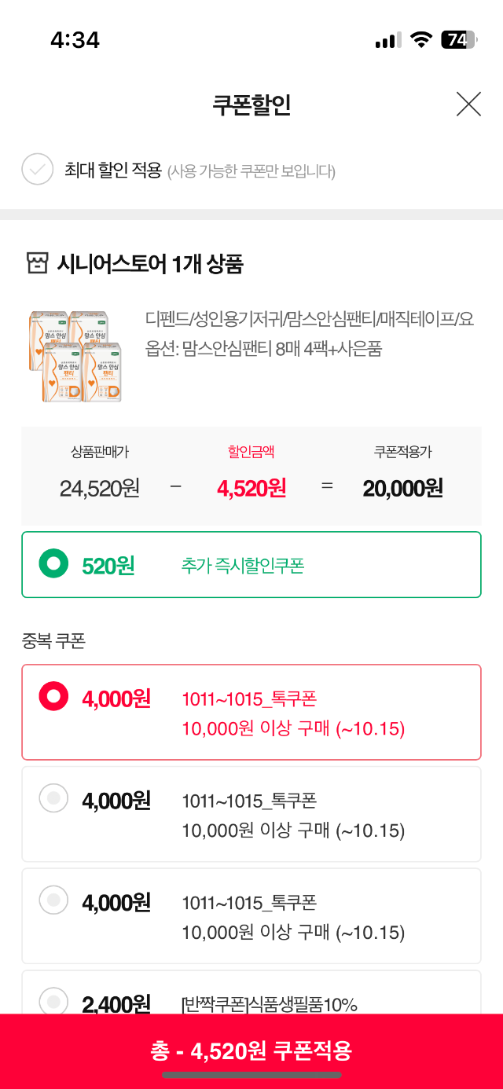This screenshot has width=503, height=1089.
Task: Open the 맘스안심팬티 product thumbnail
Action: 76,355
